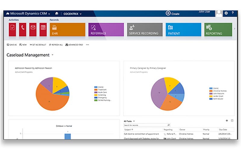The width and height of the screenshot is (241, 150).
Task: Click the Acute Care legend entry
Action: pyautogui.click(x=101, y=92)
